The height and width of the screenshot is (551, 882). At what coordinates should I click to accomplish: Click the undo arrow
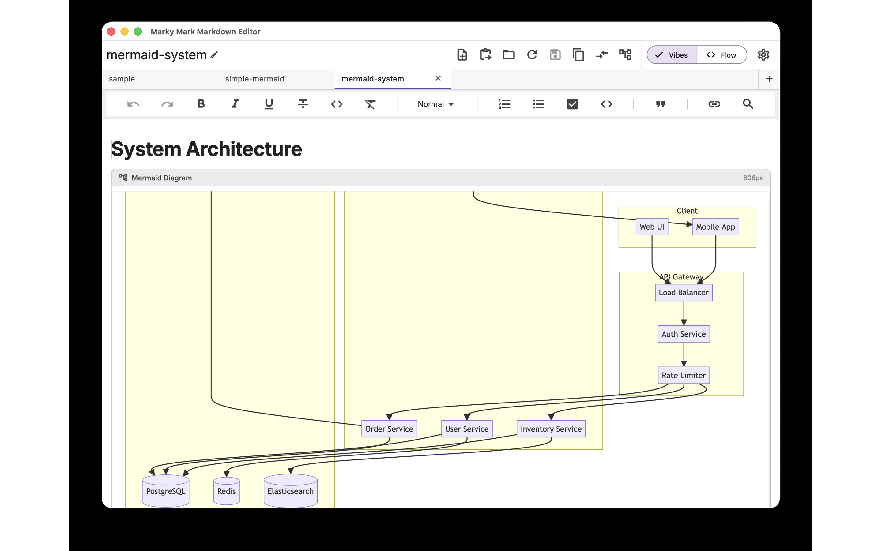click(x=133, y=104)
